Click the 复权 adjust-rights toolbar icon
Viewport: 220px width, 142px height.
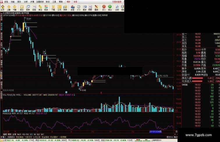click(x=85, y=8)
